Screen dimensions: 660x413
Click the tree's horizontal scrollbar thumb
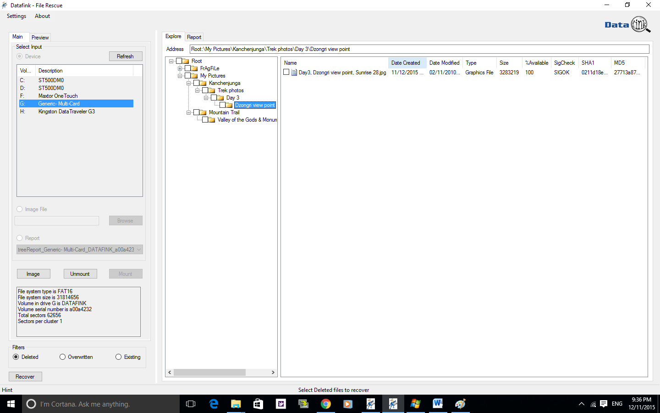point(209,373)
